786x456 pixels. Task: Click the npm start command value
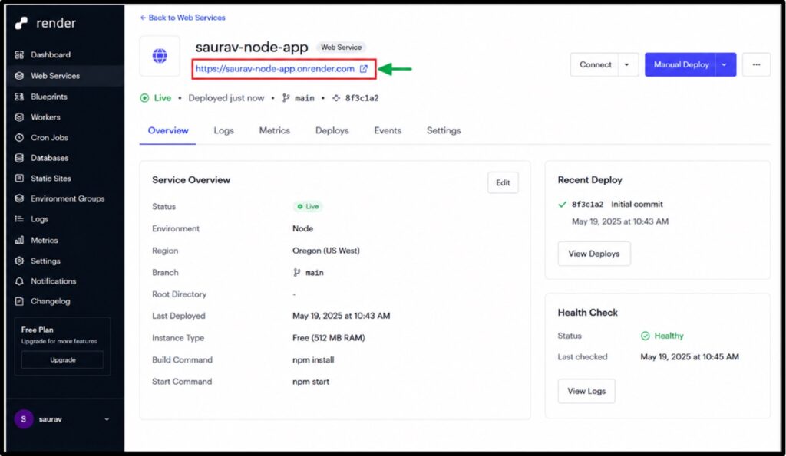[311, 382]
